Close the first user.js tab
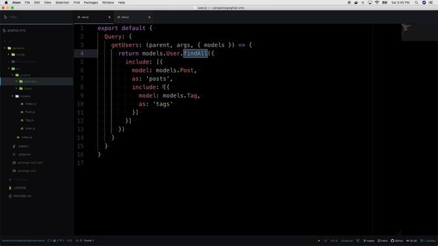Screen dimensions: 438x246 click(109, 17)
